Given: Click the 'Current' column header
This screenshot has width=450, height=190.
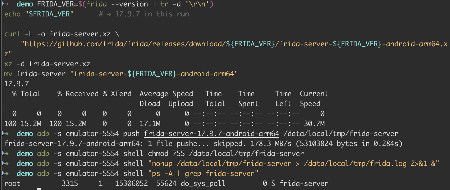Looking at the screenshot, I should click(314, 94).
